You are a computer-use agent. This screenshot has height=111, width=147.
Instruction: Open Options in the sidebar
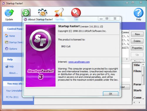pyautogui.click(x=13, y=49)
